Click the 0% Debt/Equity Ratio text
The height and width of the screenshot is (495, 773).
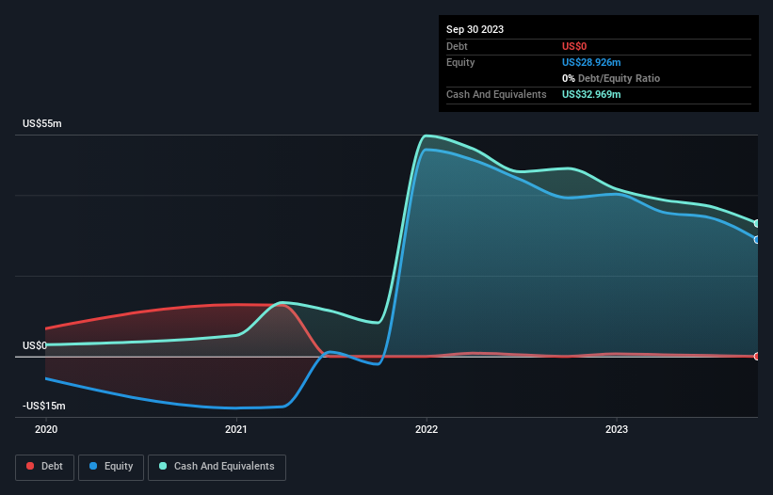click(611, 78)
